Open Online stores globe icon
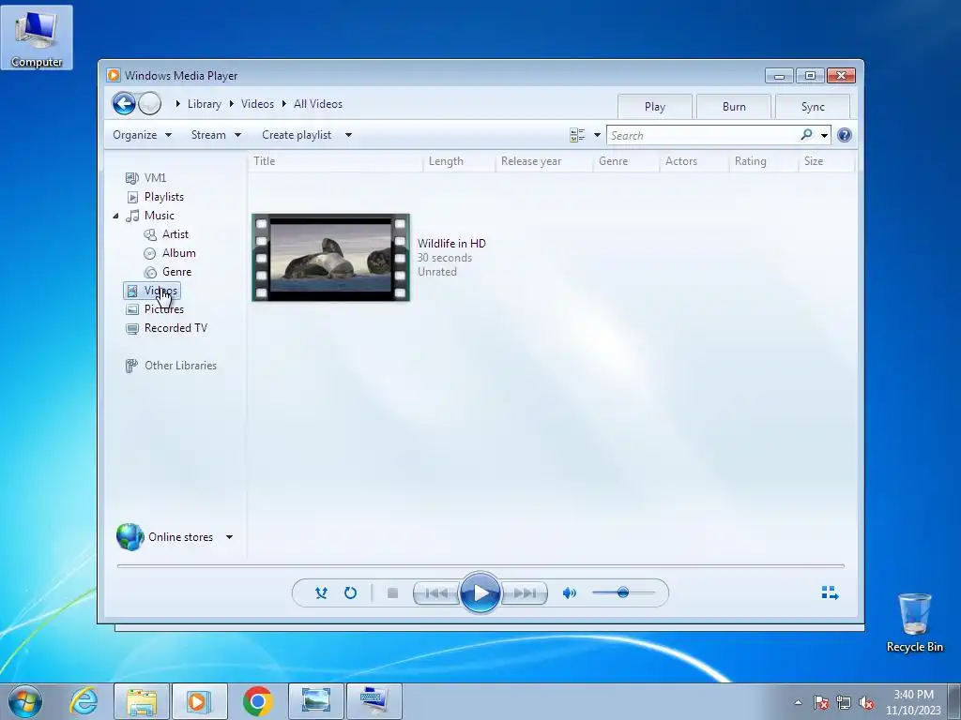961x720 pixels. [x=130, y=537]
